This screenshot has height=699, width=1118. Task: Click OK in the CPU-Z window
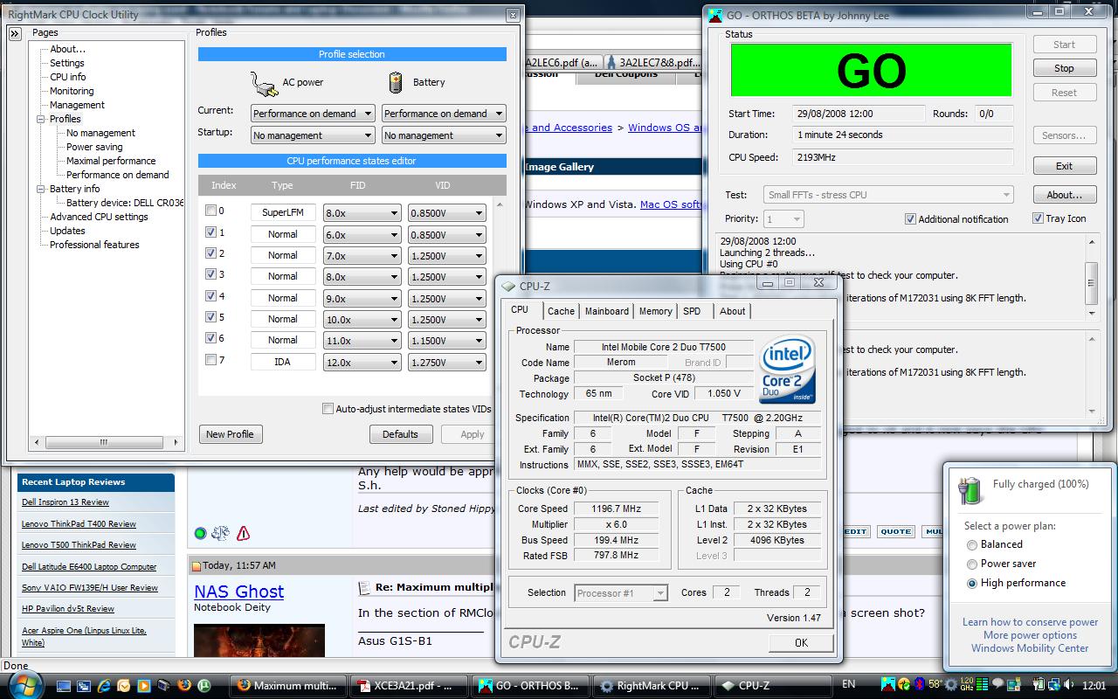click(801, 642)
